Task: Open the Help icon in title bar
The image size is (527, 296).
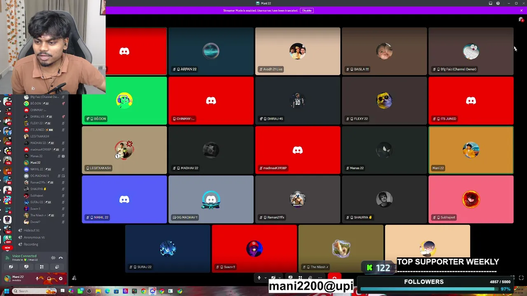Action: pos(498,3)
